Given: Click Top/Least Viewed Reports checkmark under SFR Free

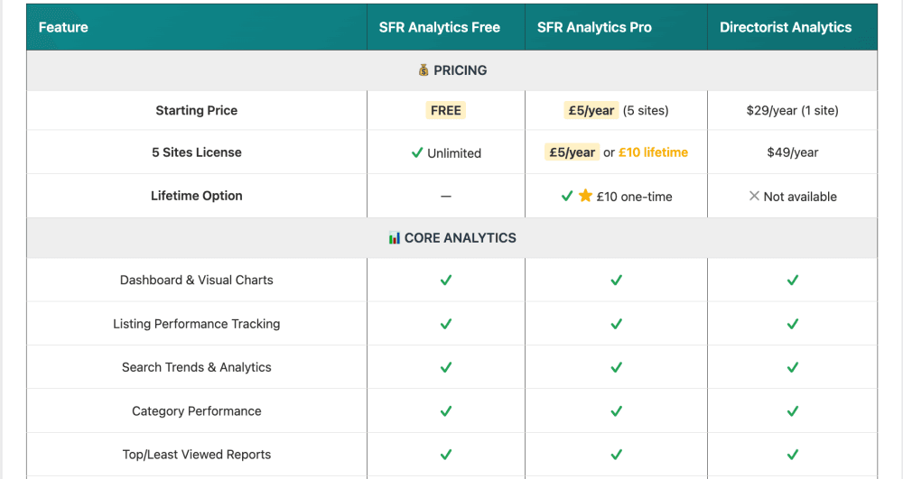Looking at the screenshot, I should [446, 455].
